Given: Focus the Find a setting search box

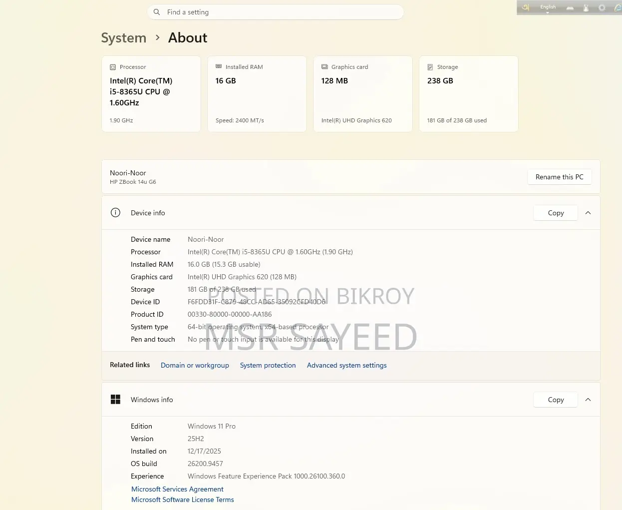Looking at the screenshot, I should pos(276,12).
